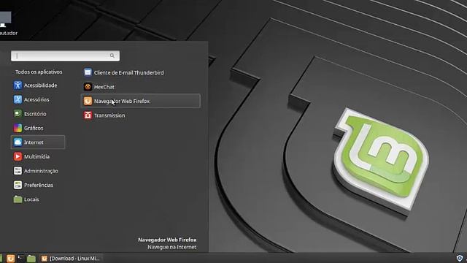Click the Administração category icon

coord(18,171)
